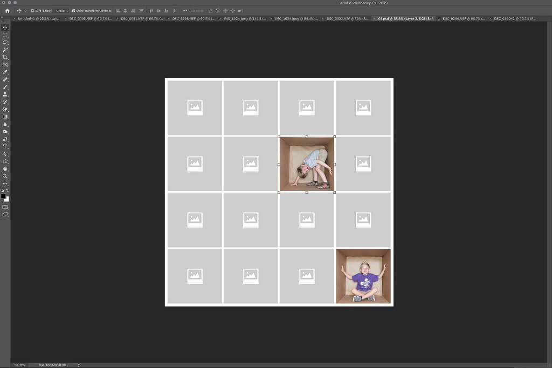
Task: Uncheck Show Transform Controls
Action: pos(73,11)
